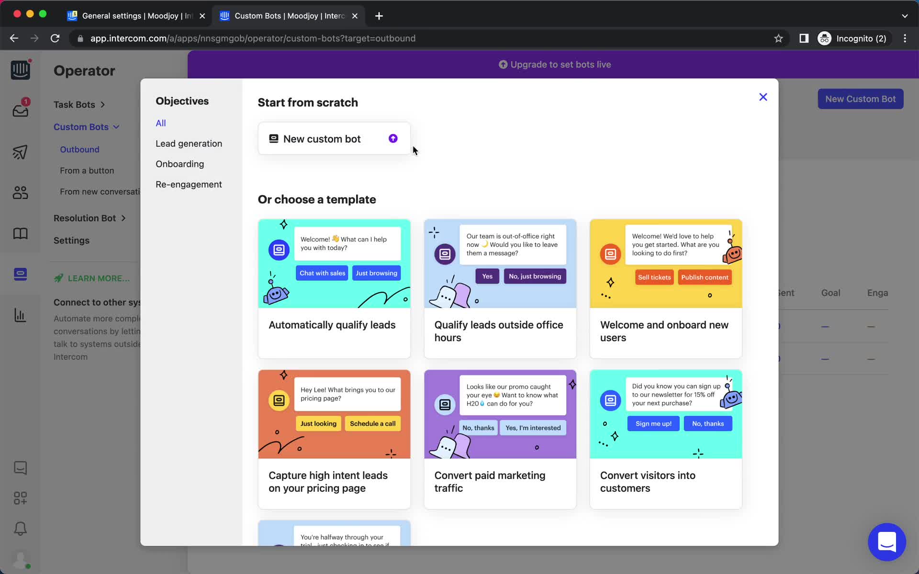Reload the browser page
This screenshot has width=919, height=574.
coord(55,38)
